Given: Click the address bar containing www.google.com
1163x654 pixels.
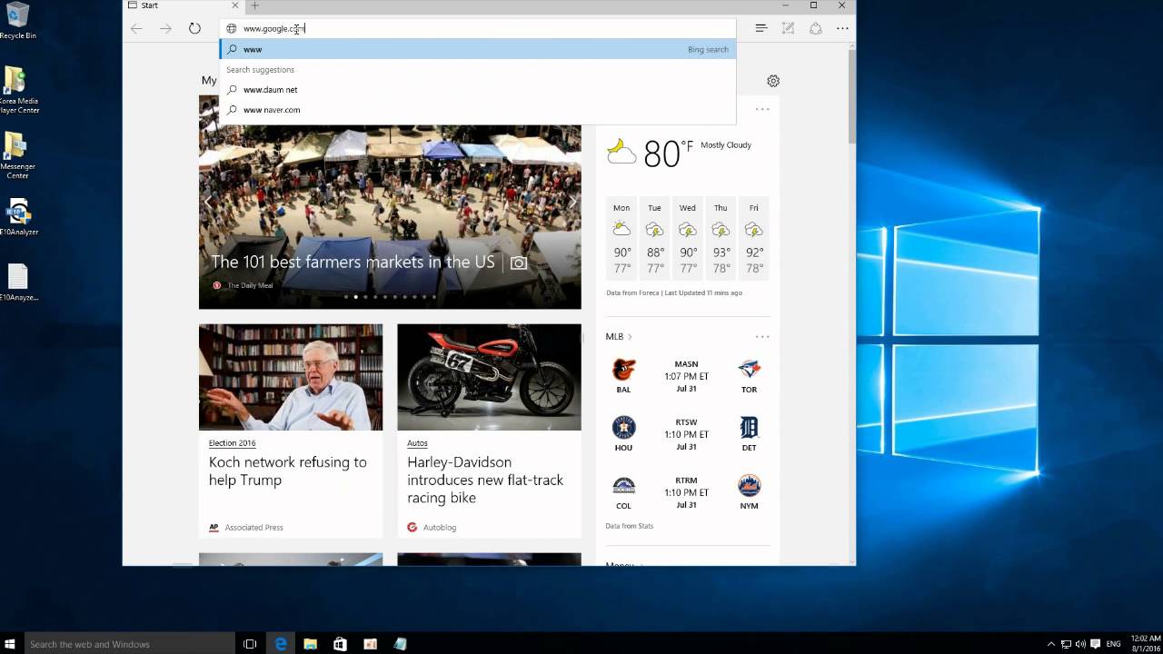Looking at the screenshot, I should [478, 28].
